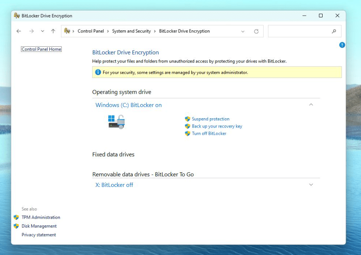
Task: Click the C: drive lock icon
Action: click(116, 122)
